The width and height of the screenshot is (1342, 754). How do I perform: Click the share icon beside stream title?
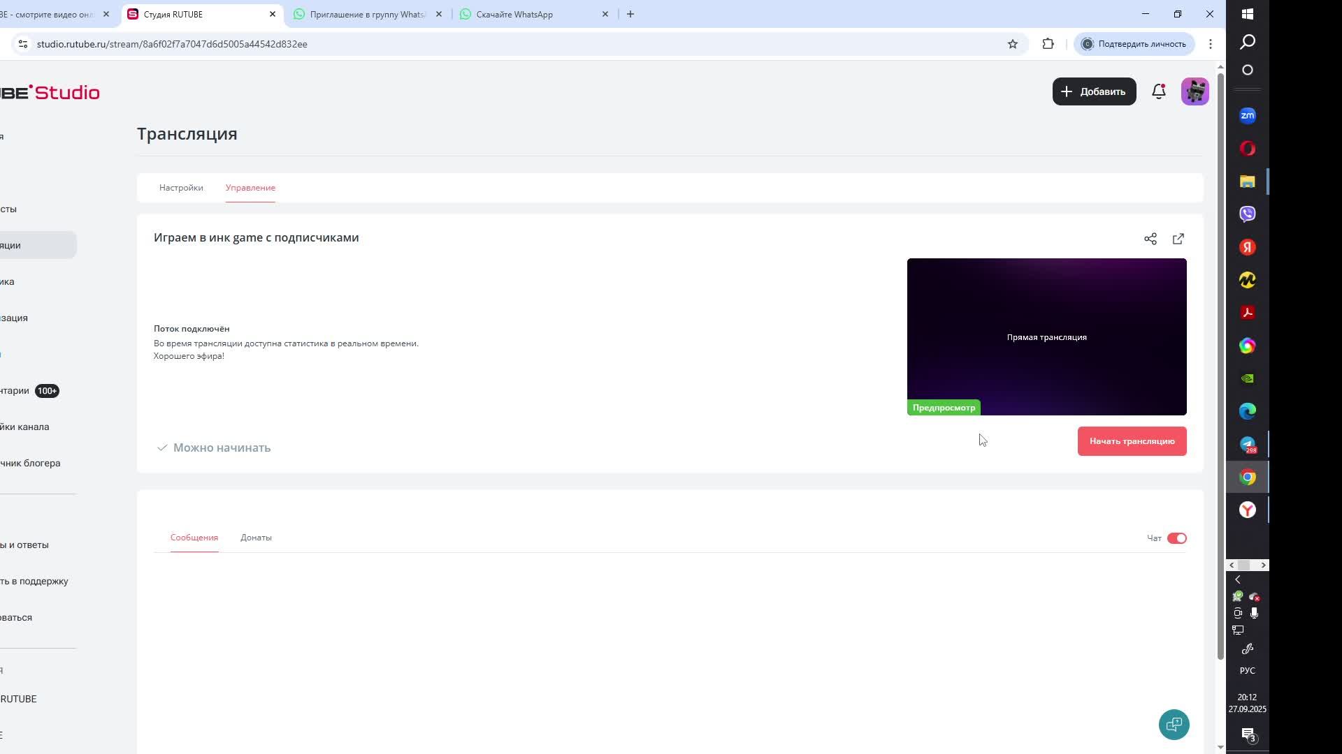[1150, 239]
